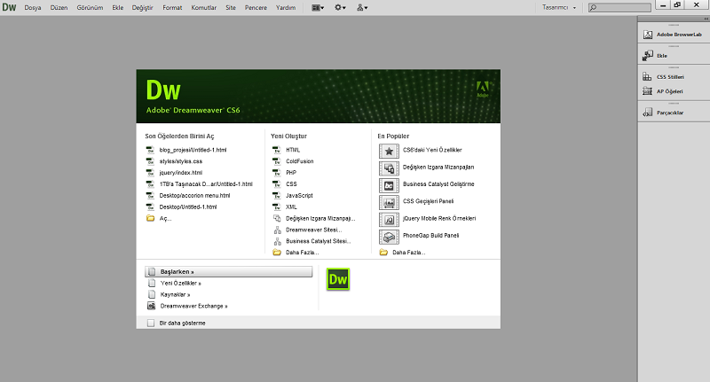Open recent file Desktop/Untitled-1.html
The width and height of the screenshot is (710, 382).
(x=188, y=207)
